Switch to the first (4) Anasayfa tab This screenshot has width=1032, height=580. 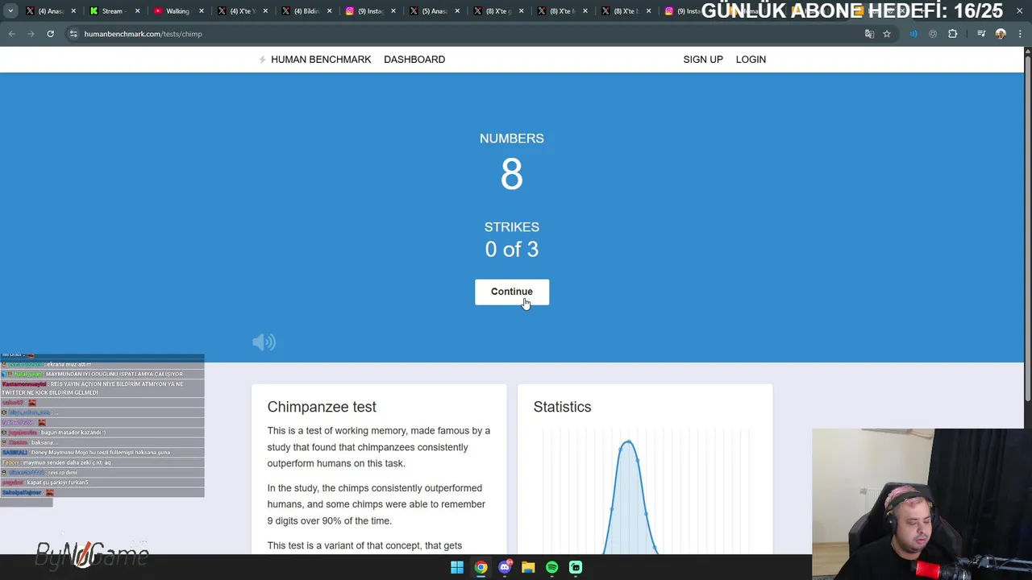[x=50, y=11]
